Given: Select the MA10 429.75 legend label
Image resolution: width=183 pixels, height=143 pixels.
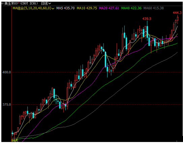Looking at the screenshot, I should click(x=87, y=8).
